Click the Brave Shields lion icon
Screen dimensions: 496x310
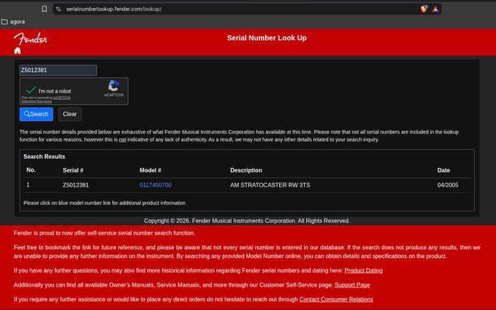point(424,9)
